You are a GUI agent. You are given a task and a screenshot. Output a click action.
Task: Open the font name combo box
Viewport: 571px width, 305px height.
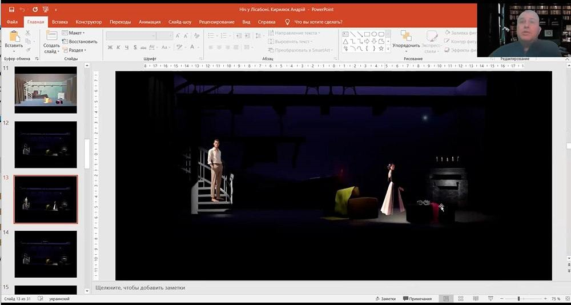[x=131, y=36]
